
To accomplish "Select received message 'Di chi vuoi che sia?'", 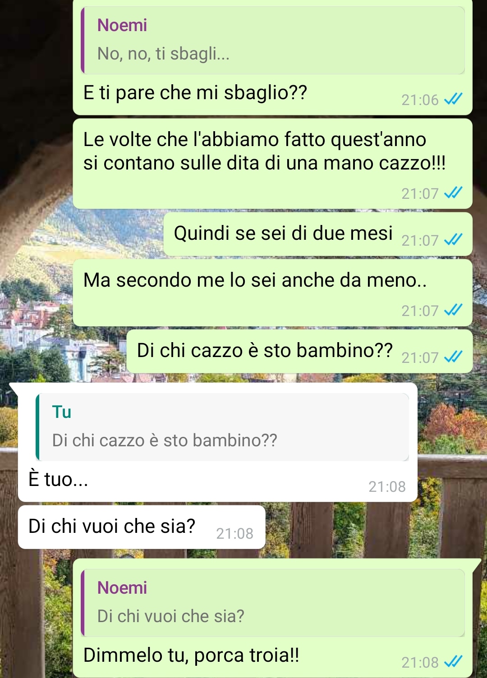I will [x=142, y=527].
